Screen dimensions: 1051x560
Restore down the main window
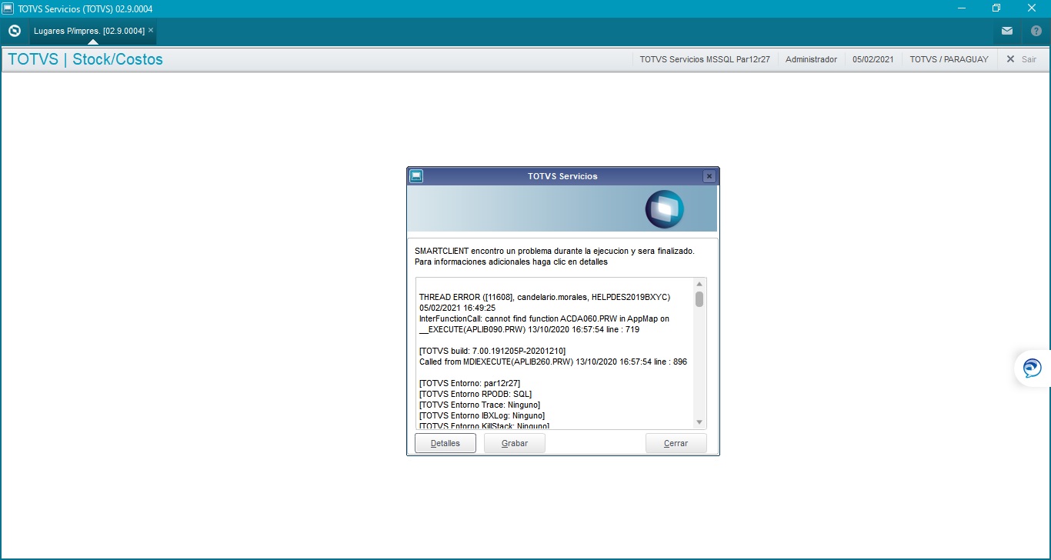[x=996, y=8]
